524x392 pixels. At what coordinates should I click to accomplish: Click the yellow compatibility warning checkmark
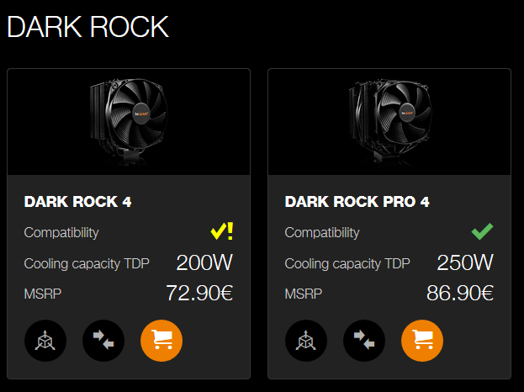222,231
